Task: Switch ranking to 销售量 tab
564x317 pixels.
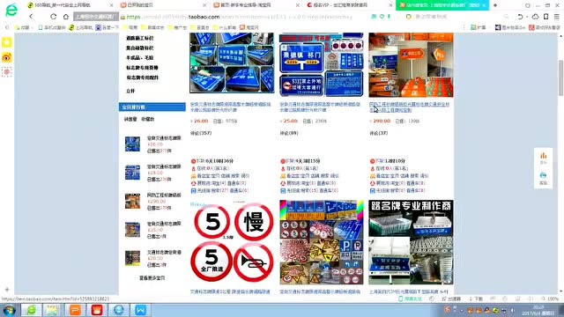Action: 130,119
